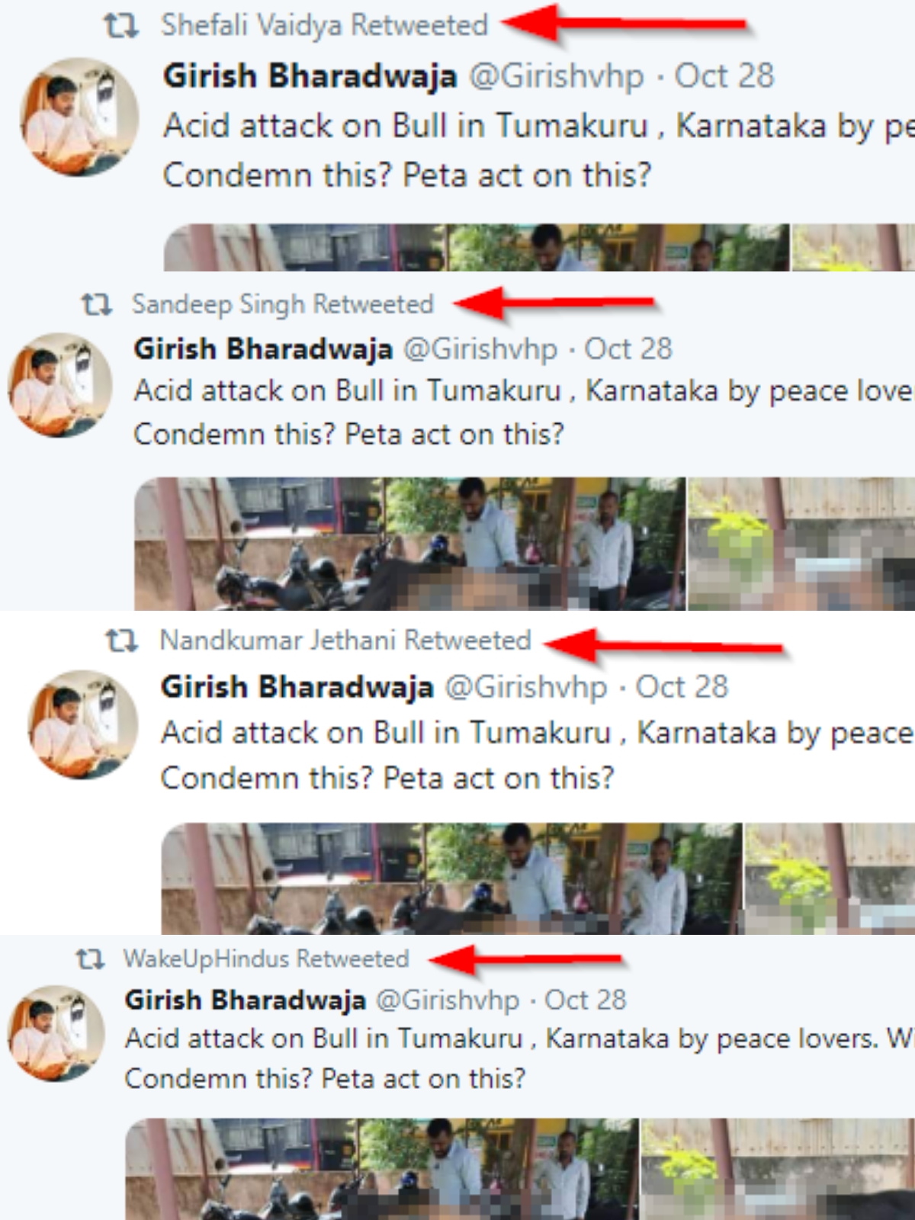
Task: Click retweet icon beside Sandeep Singh Retweeted
Action: [x=97, y=305]
